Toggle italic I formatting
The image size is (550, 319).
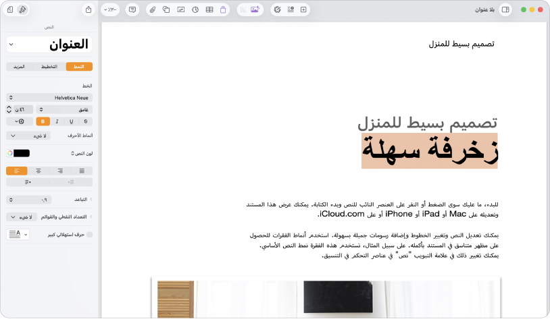click(57, 121)
